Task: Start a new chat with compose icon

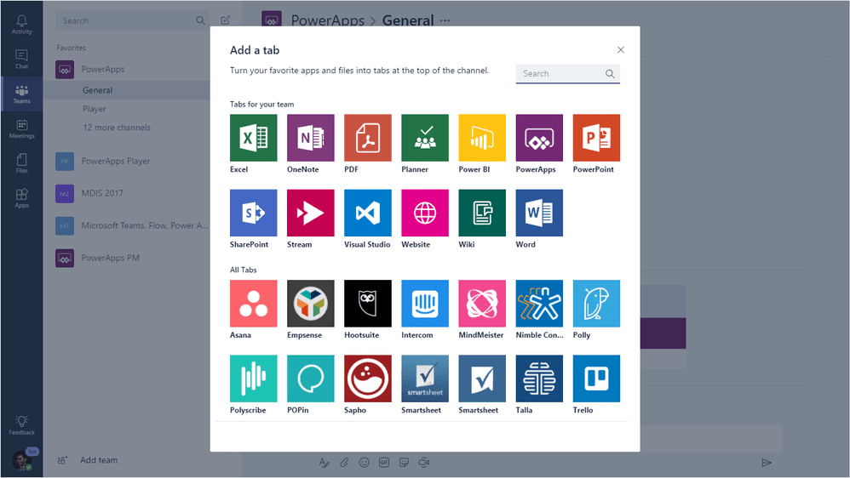Action: tap(226, 20)
